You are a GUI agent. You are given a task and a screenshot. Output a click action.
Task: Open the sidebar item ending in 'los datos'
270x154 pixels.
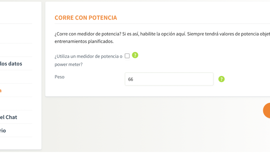click(x=11, y=63)
